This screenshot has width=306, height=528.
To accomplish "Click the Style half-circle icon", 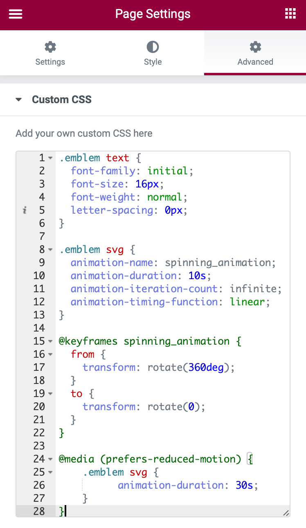I will click(153, 47).
